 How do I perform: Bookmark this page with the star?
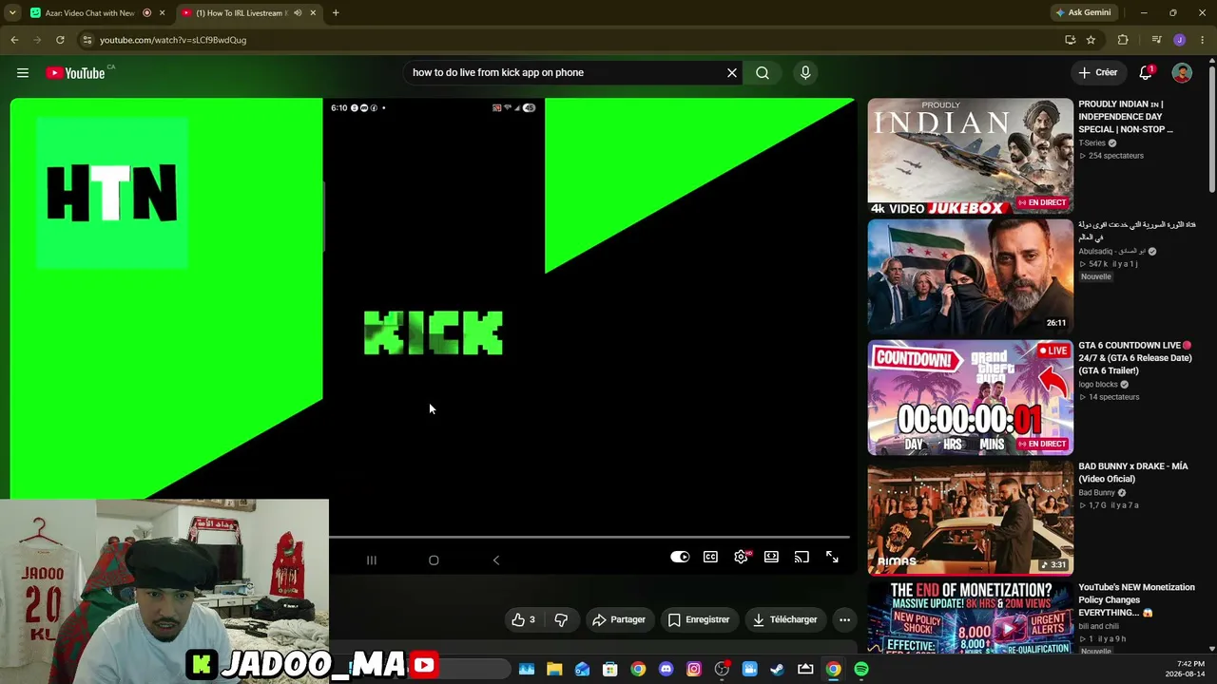[1091, 40]
